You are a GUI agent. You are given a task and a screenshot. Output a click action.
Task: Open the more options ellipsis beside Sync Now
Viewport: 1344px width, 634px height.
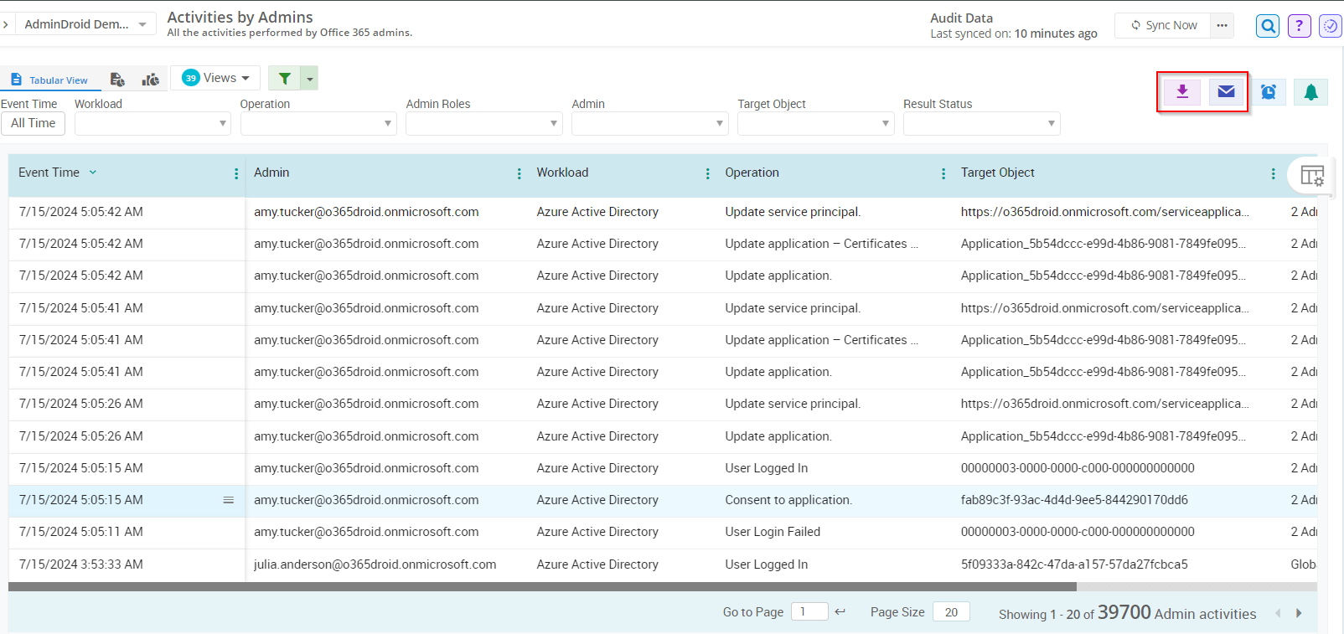(1223, 25)
